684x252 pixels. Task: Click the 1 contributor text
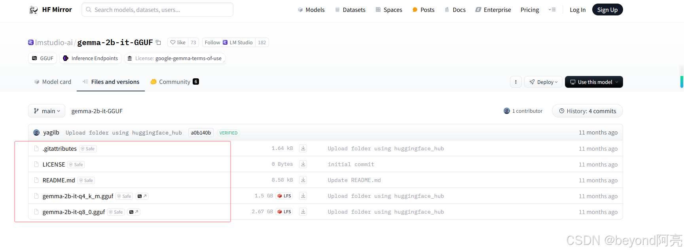[x=527, y=111]
